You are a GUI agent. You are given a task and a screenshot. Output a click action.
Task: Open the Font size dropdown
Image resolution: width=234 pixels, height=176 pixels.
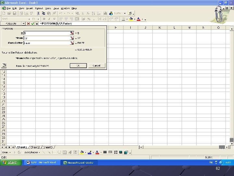(x=38, y=19)
